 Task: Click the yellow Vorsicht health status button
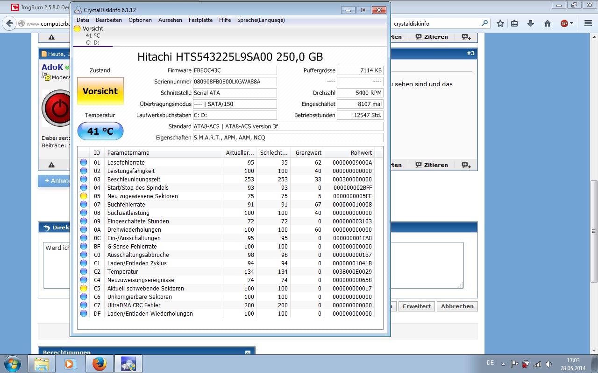(100, 91)
